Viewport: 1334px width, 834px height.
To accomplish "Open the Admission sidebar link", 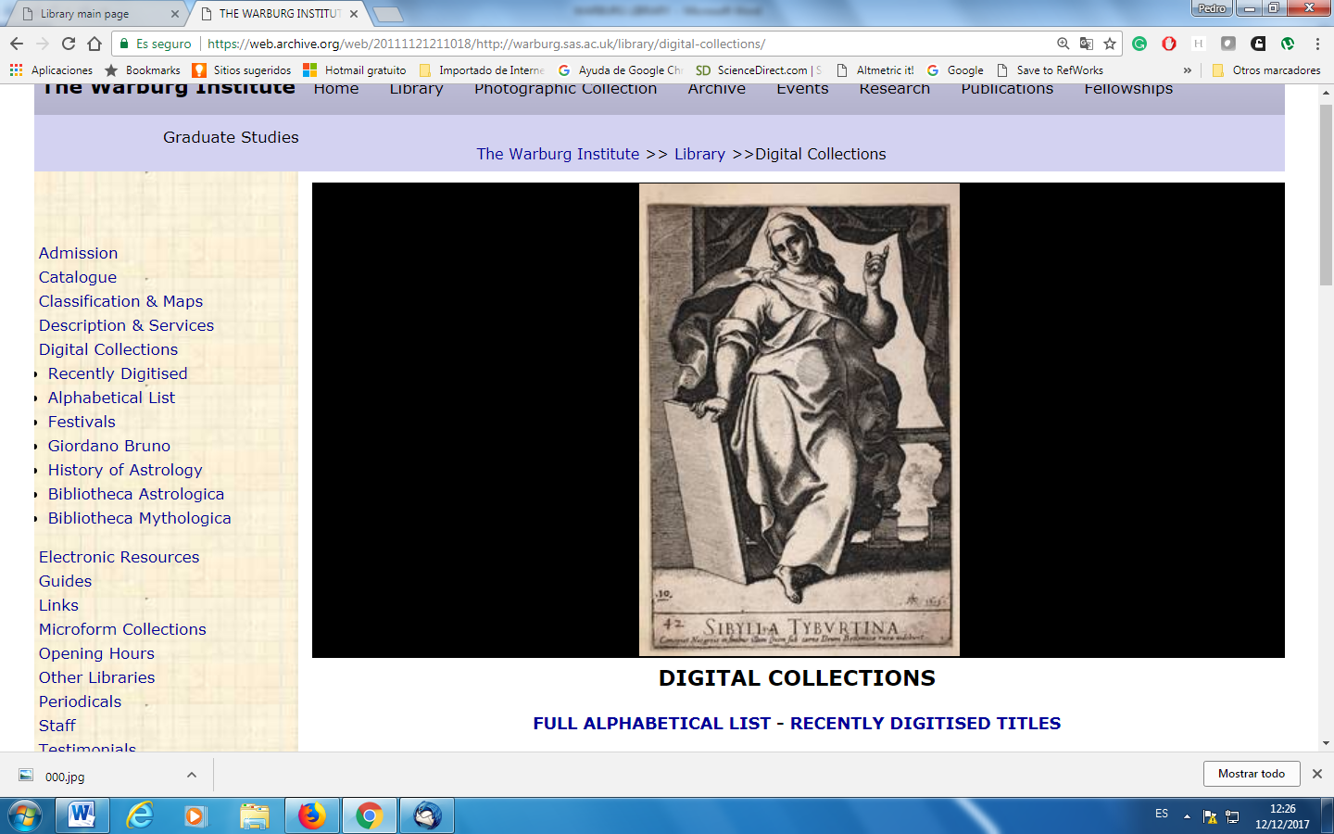I will [78, 253].
